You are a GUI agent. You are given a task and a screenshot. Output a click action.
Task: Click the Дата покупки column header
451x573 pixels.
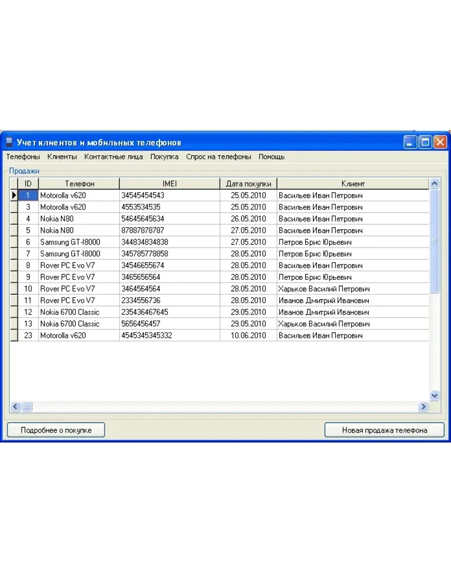click(x=248, y=184)
